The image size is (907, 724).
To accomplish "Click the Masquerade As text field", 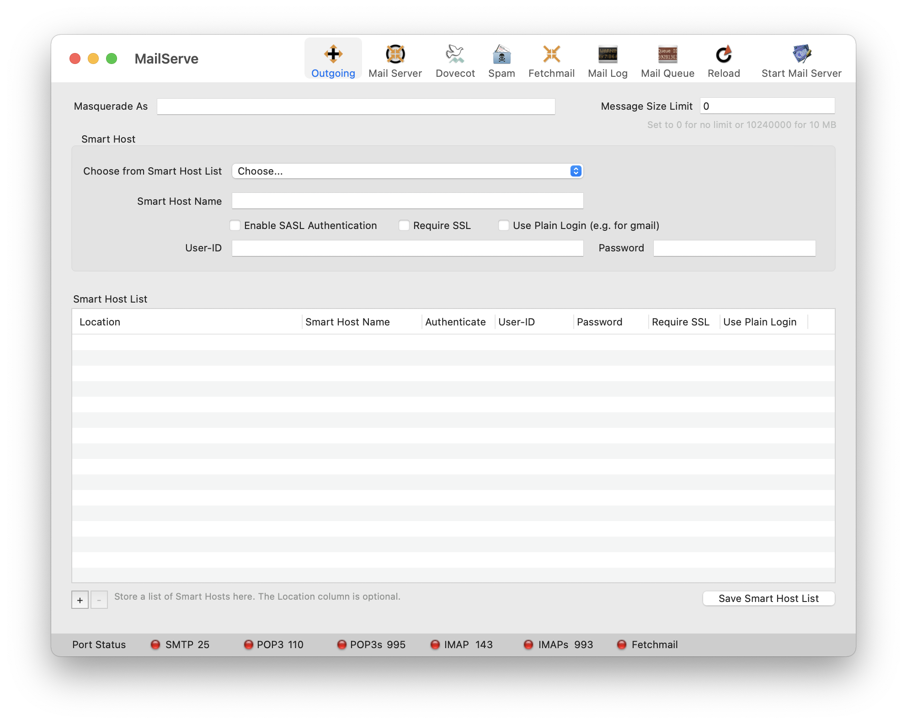I will pyautogui.click(x=356, y=106).
